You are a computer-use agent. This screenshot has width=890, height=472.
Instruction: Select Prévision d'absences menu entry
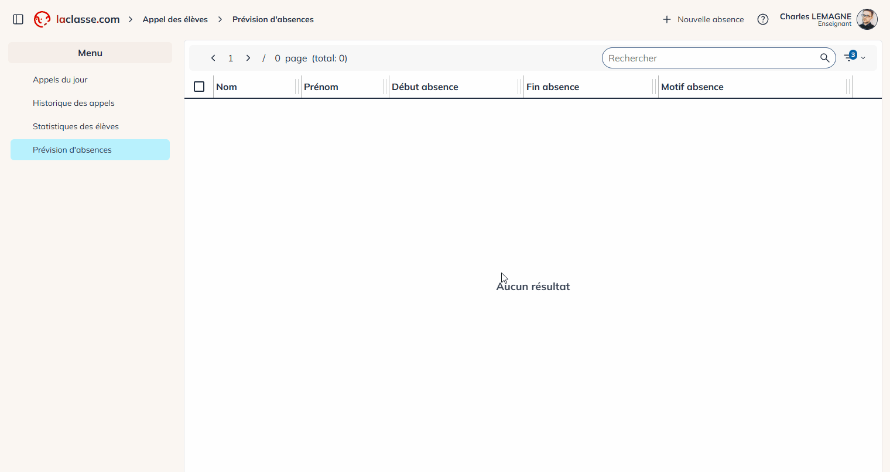click(72, 150)
